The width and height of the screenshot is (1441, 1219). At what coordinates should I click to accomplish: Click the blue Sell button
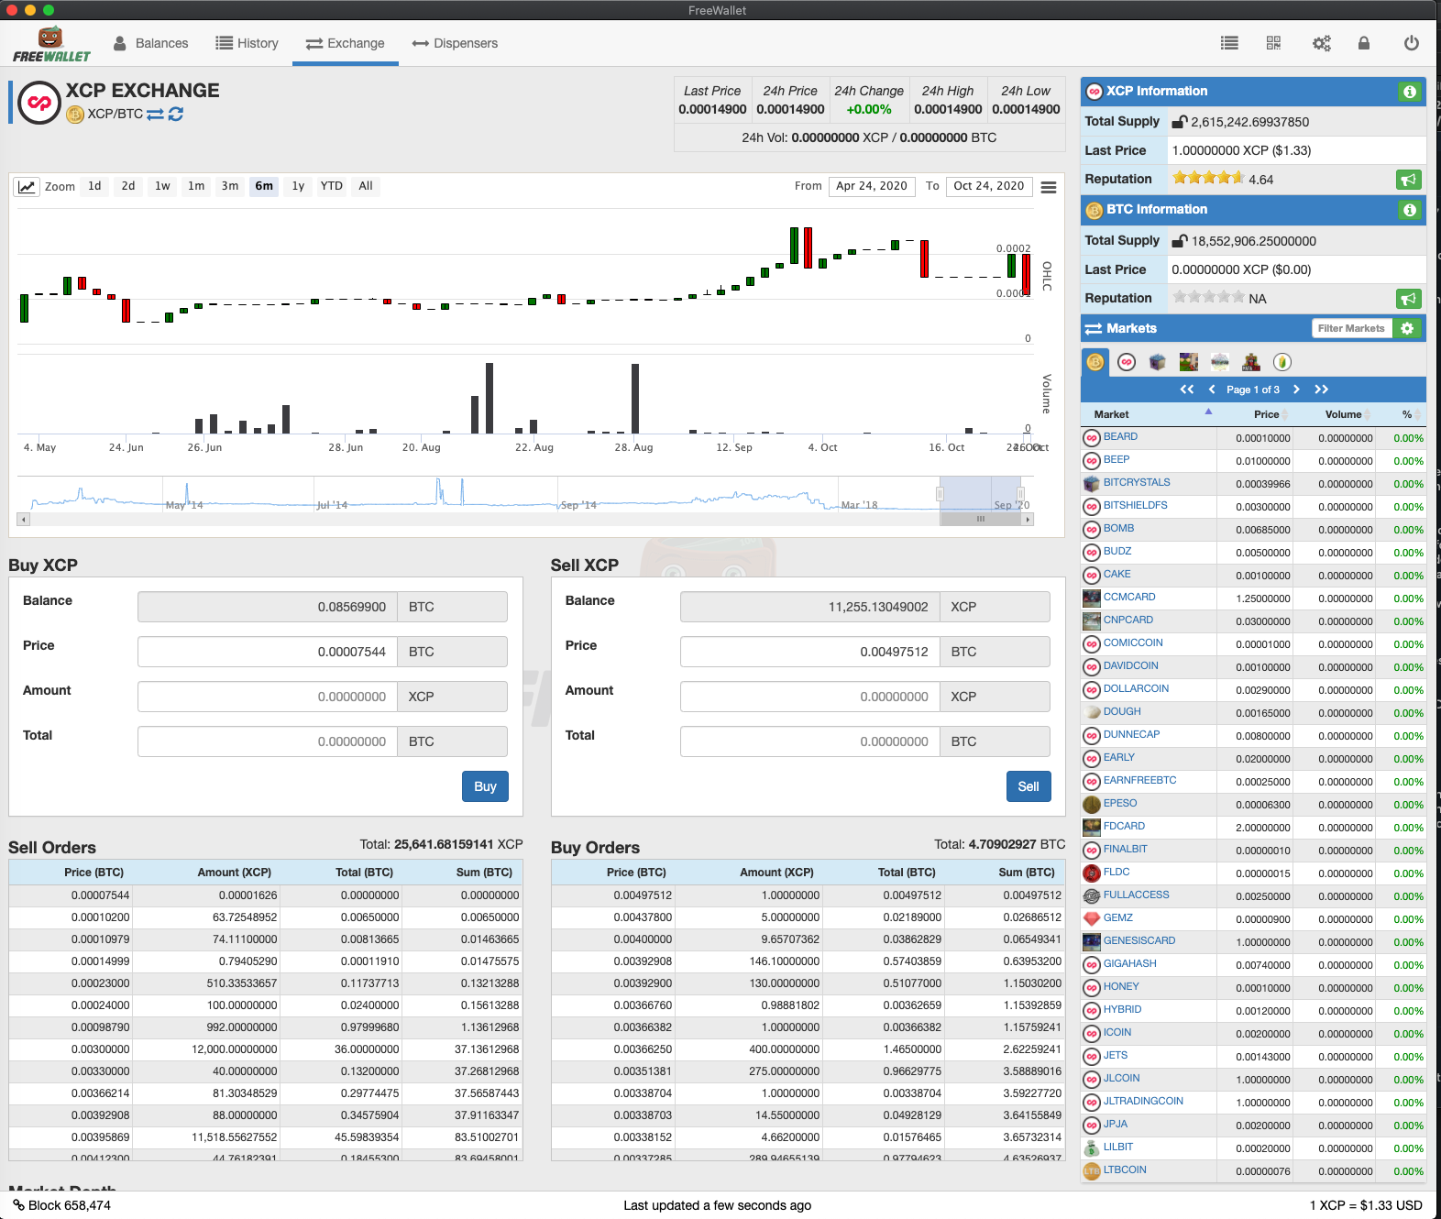(x=1028, y=786)
